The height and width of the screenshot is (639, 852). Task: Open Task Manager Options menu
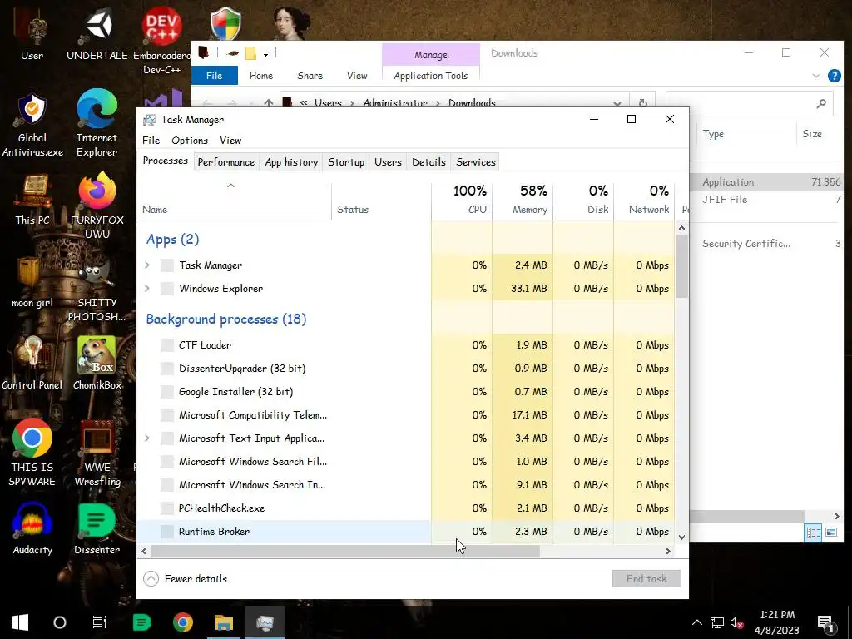coord(190,140)
